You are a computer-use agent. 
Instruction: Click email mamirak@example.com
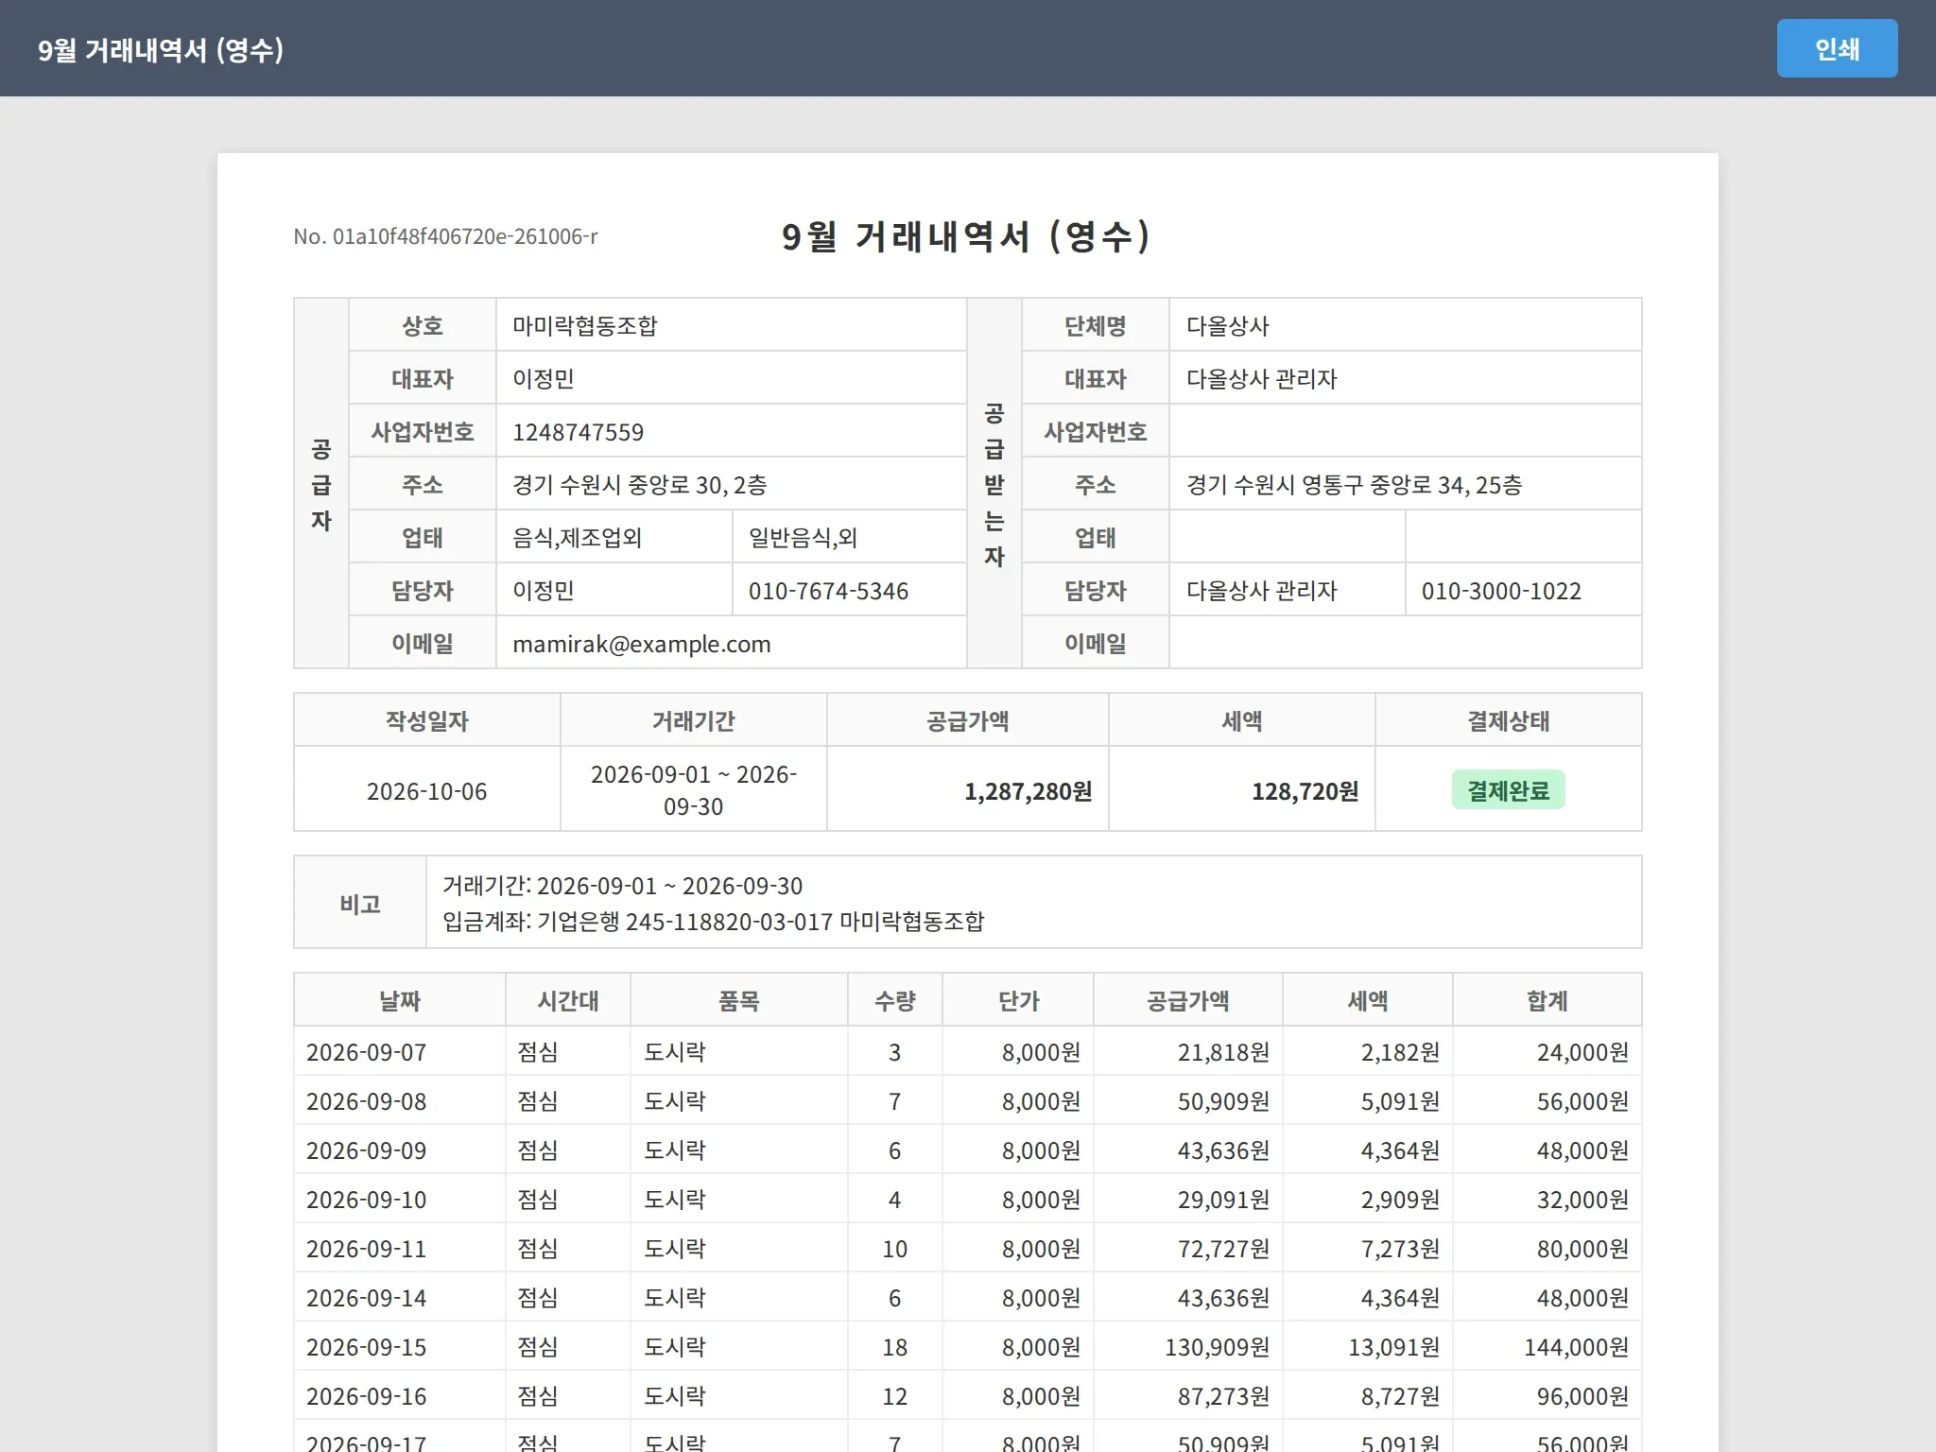click(641, 644)
